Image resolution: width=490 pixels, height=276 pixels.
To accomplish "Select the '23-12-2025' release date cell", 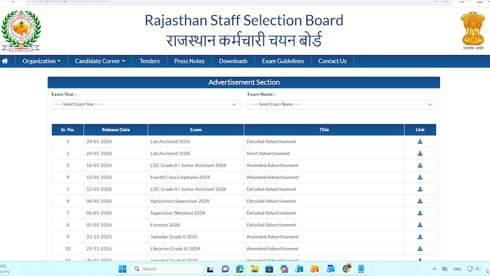I will click(x=115, y=237).
